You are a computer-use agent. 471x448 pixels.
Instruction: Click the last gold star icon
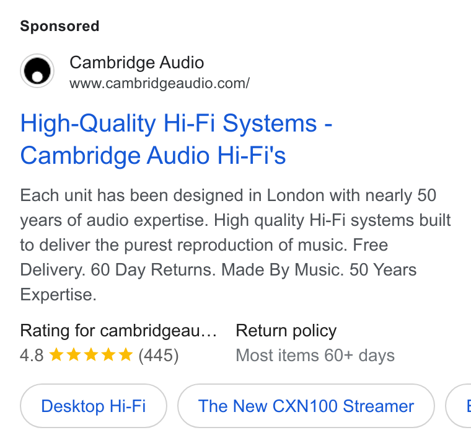(x=126, y=354)
